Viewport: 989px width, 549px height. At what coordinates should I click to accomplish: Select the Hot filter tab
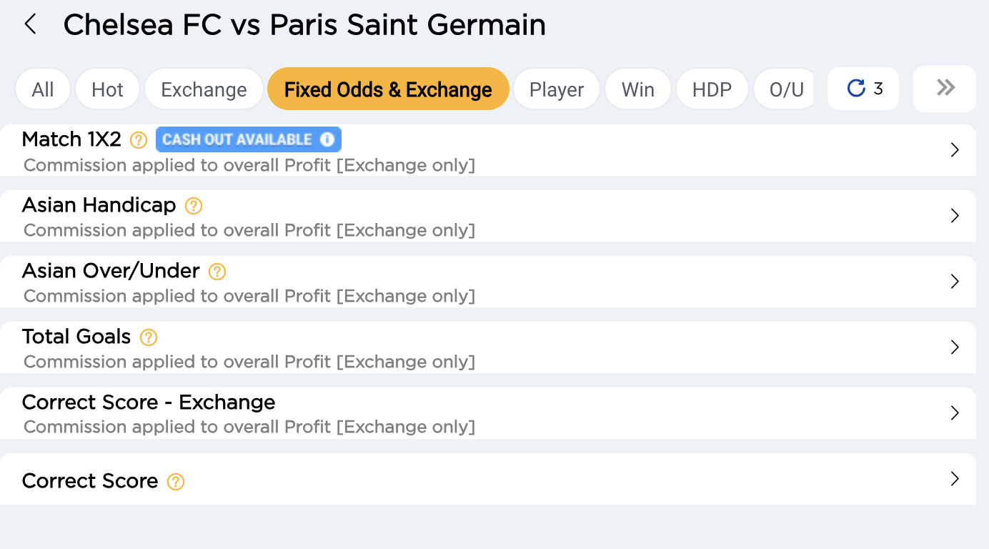point(107,89)
